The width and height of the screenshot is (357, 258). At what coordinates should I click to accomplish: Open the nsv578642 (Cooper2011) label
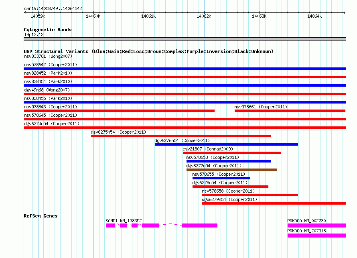click(51, 65)
